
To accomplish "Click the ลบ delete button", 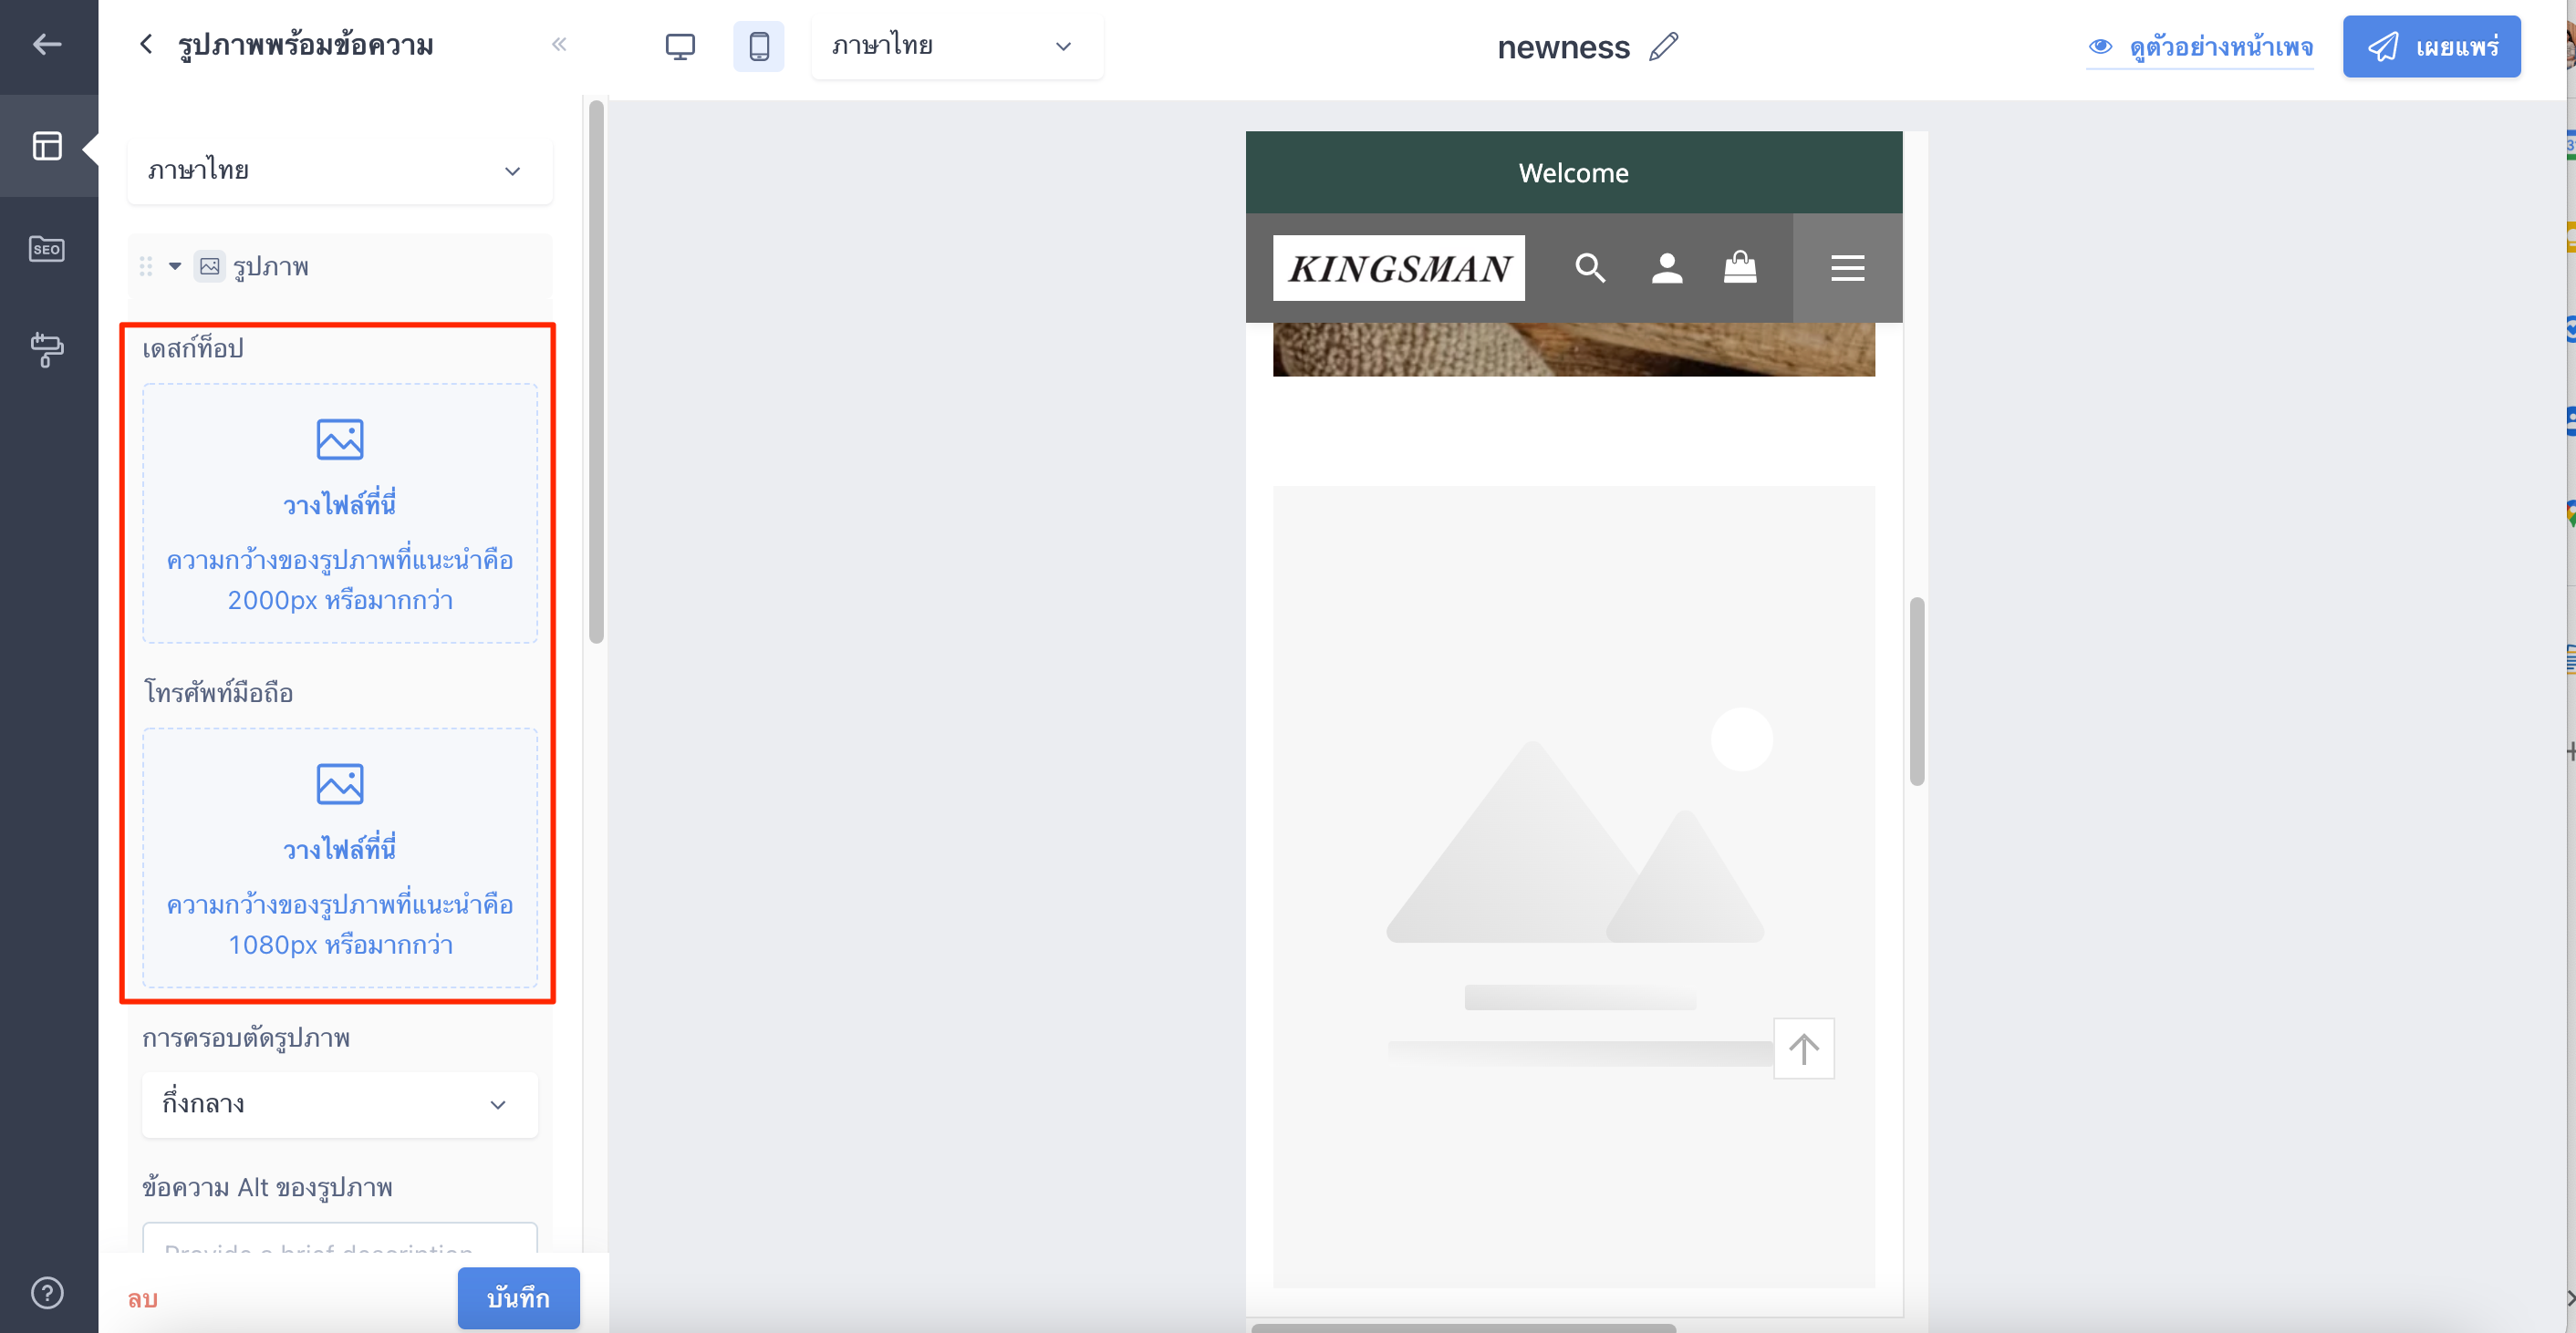I will (143, 1298).
